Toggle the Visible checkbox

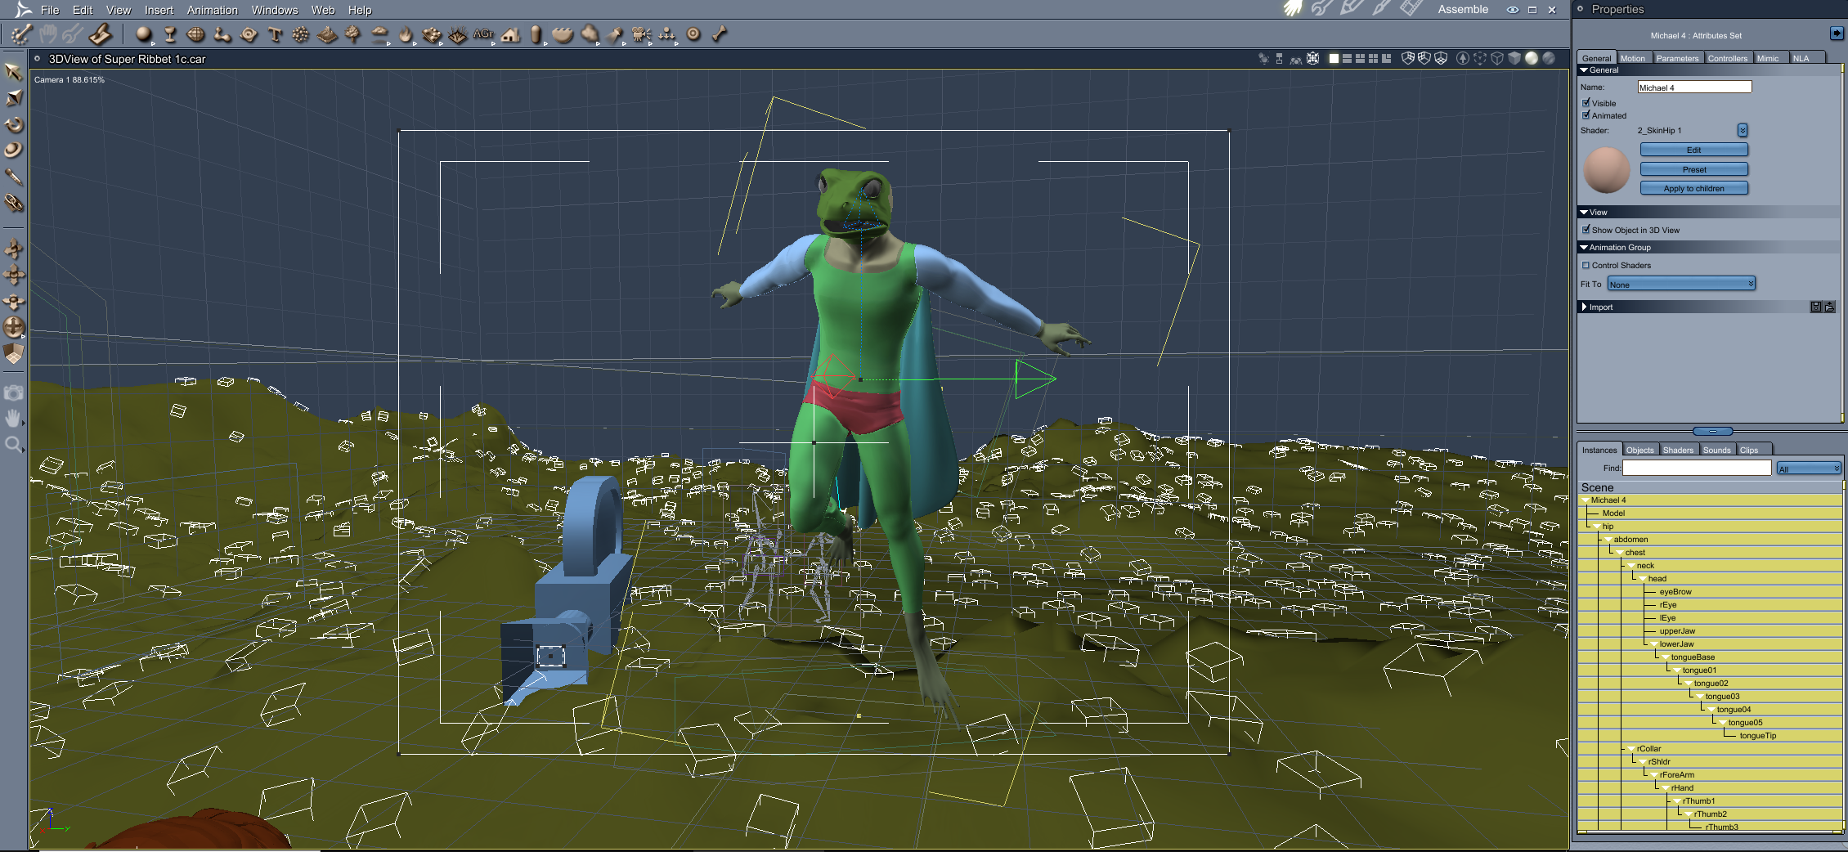pyautogui.click(x=1586, y=103)
